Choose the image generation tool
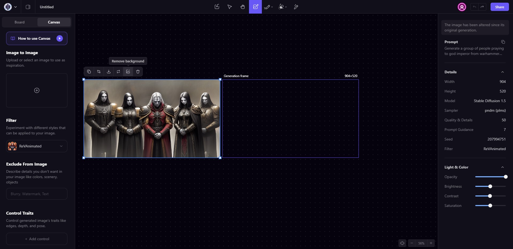 pyautogui.click(x=255, y=7)
